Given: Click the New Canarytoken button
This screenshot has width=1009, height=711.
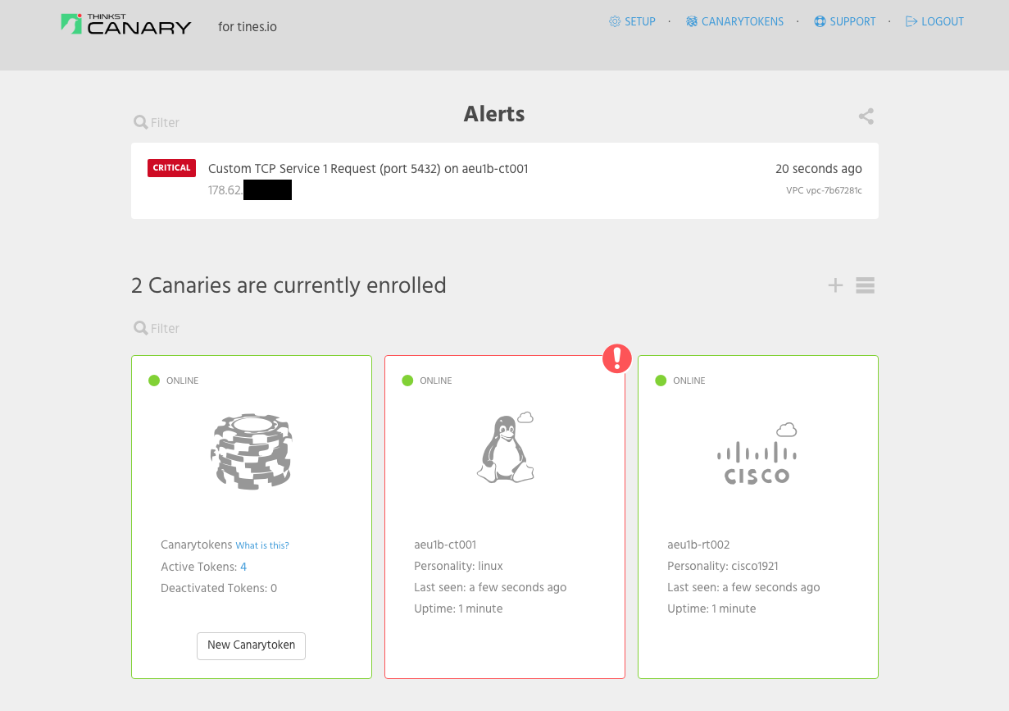Looking at the screenshot, I should point(251,645).
